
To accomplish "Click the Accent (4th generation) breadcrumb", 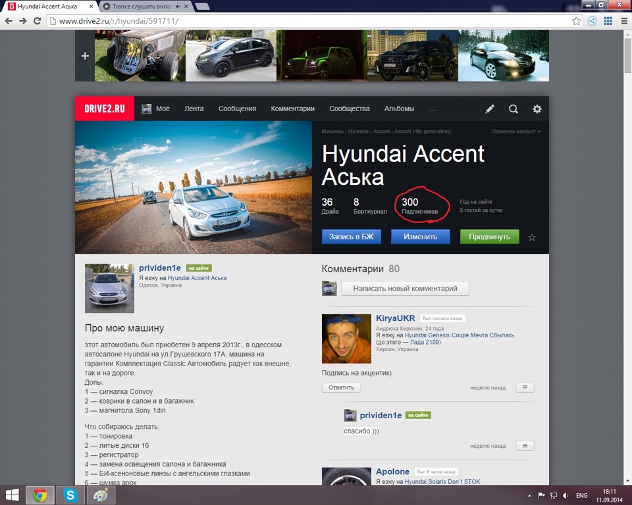I will pos(423,132).
